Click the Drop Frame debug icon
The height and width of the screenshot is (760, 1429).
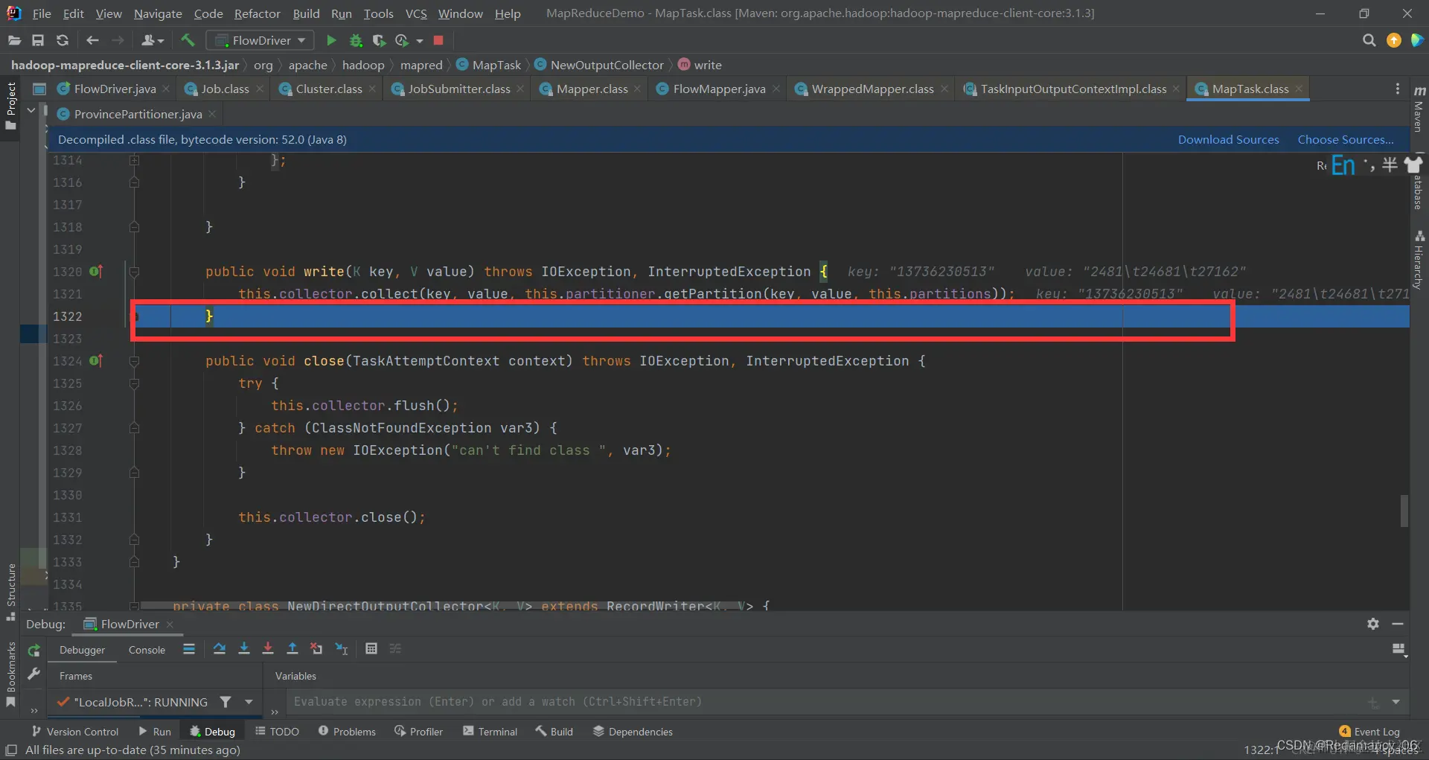(x=316, y=649)
